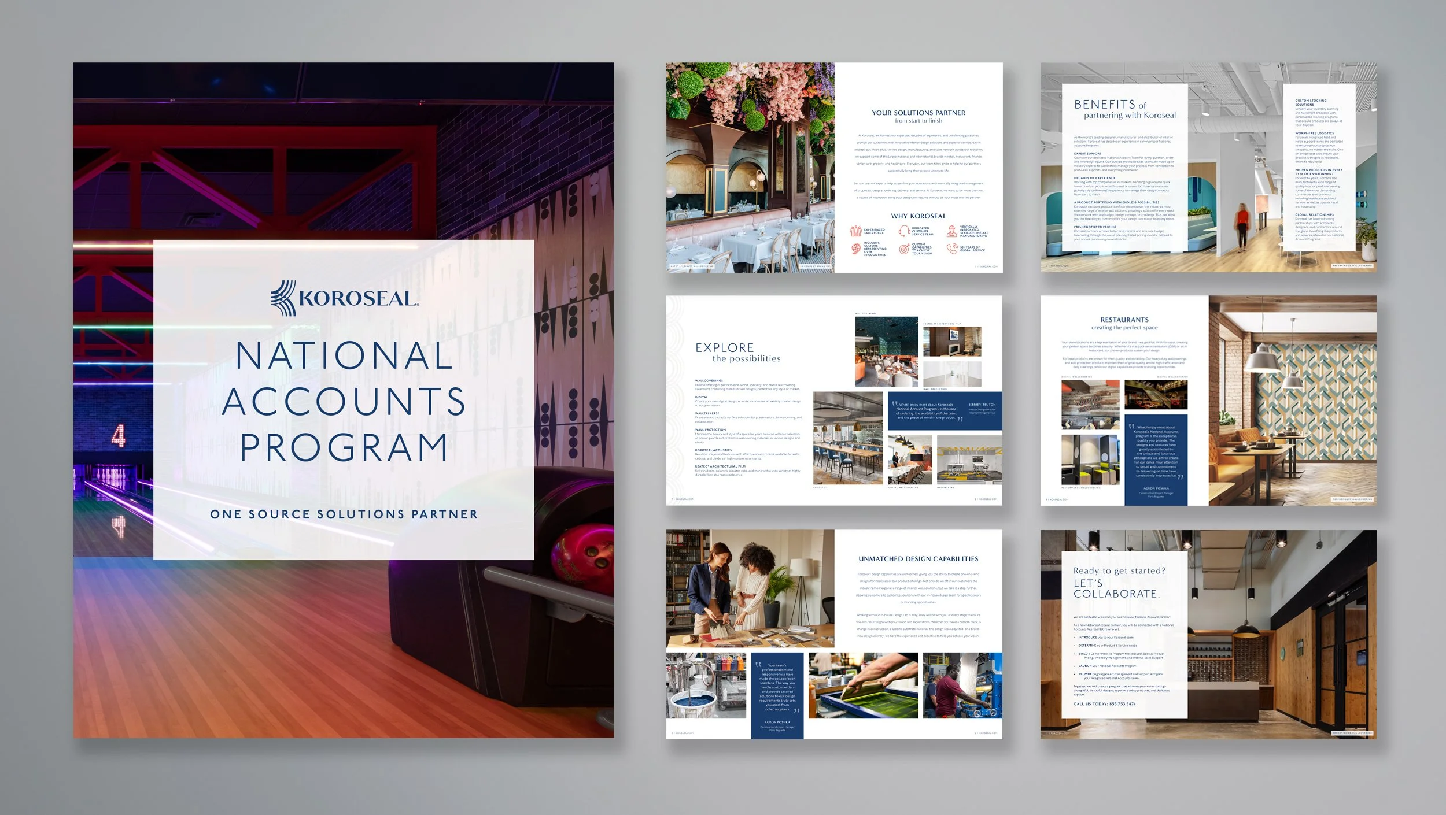Select the bowling alley cover page

tap(344, 400)
